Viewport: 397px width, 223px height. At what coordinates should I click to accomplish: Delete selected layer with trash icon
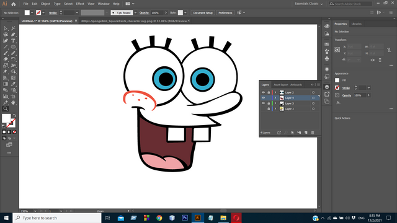tap(313, 133)
